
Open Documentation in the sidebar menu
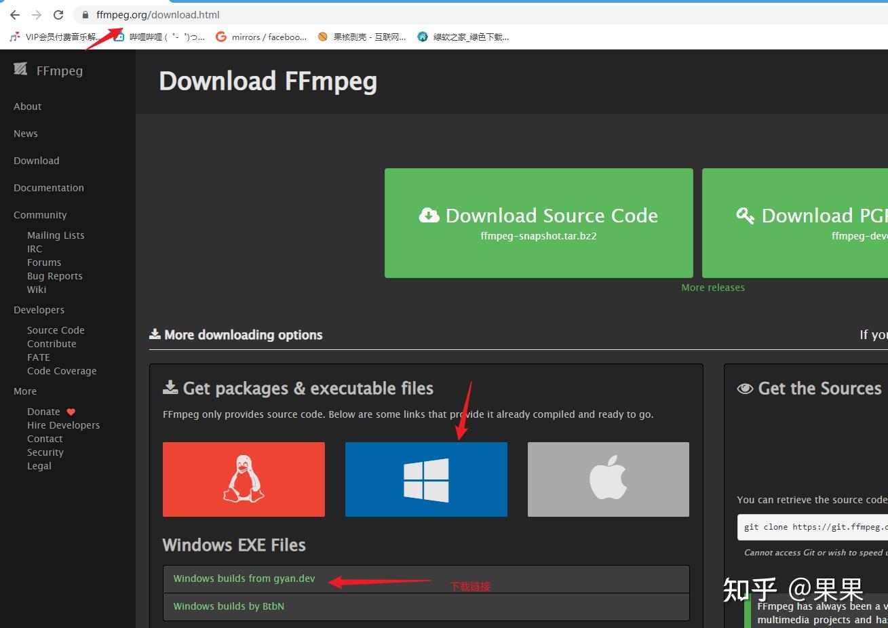point(49,188)
